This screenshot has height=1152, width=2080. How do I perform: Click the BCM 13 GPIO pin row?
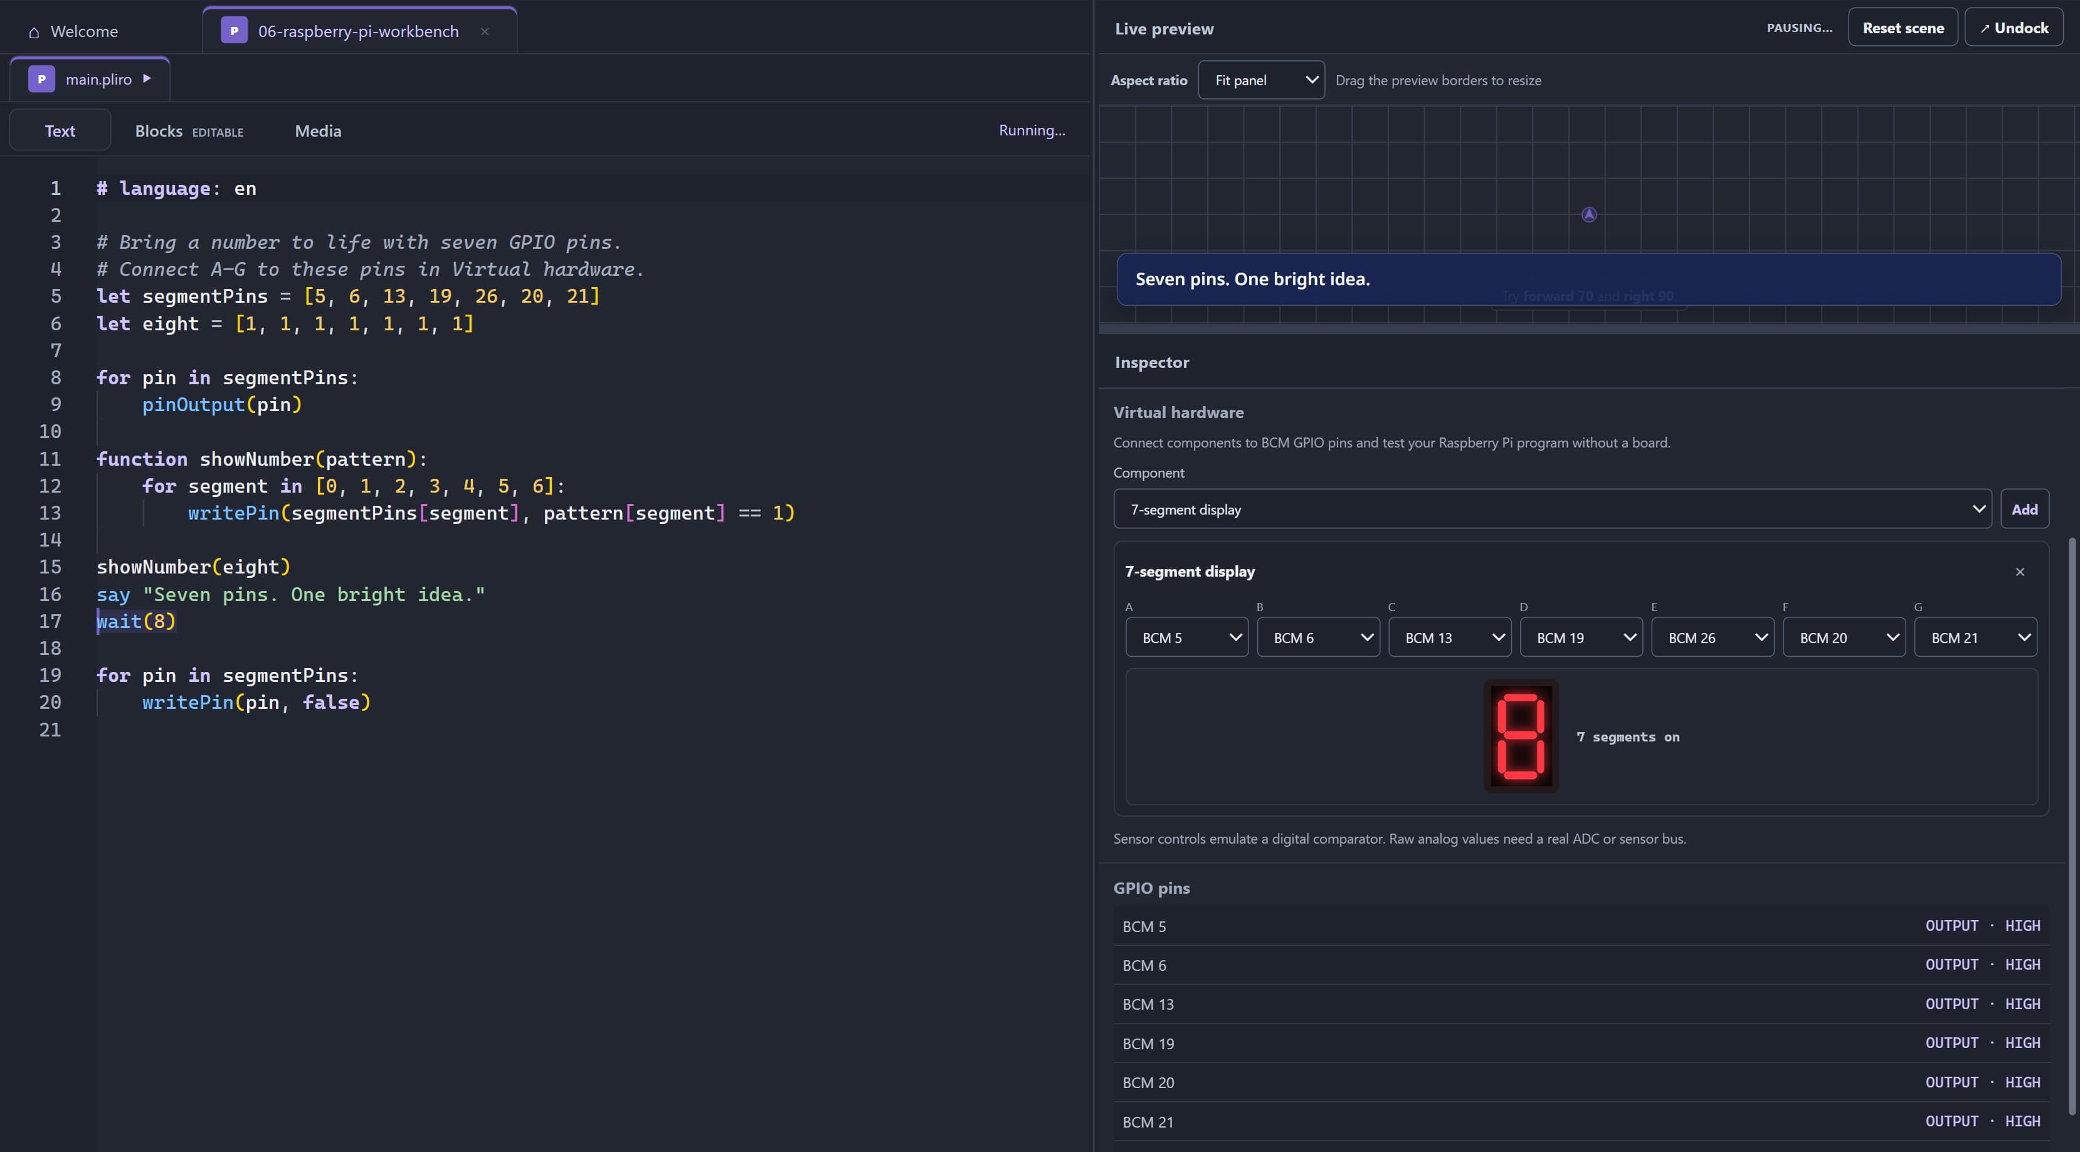(x=1580, y=1004)
